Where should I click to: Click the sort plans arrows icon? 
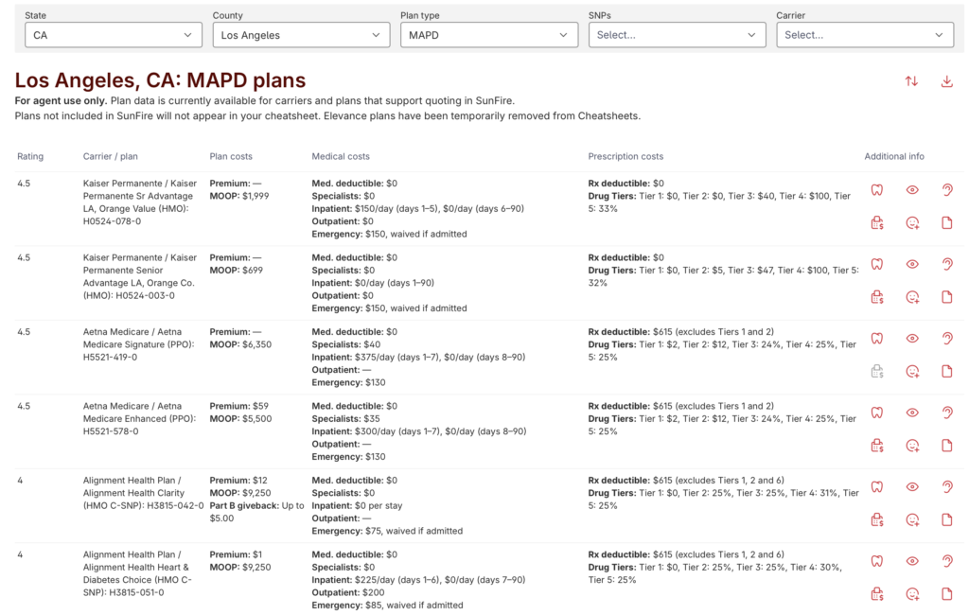[x=911, y=81]
